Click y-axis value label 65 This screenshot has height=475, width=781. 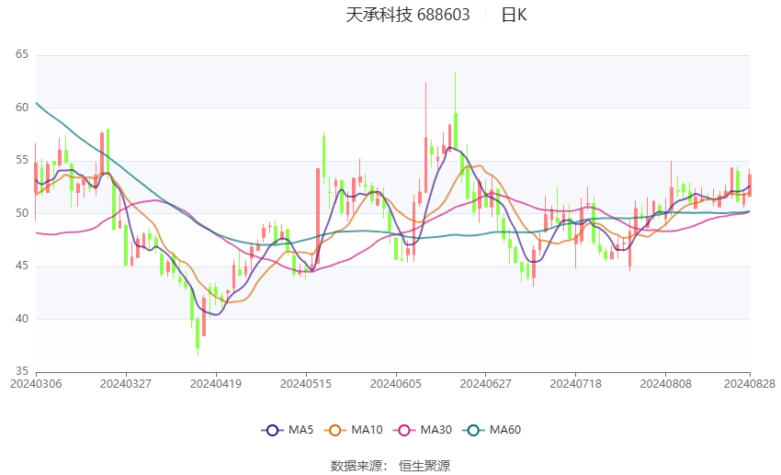click(x=22, y=54)
